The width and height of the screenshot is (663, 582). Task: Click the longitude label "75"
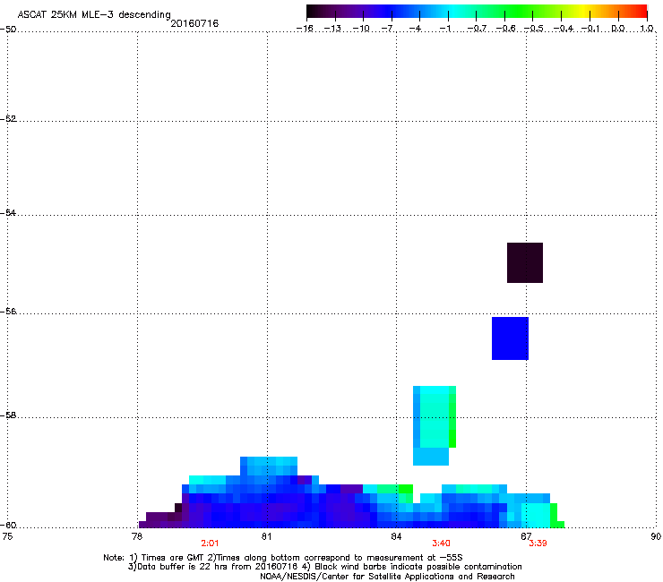[x=7, y=536]
